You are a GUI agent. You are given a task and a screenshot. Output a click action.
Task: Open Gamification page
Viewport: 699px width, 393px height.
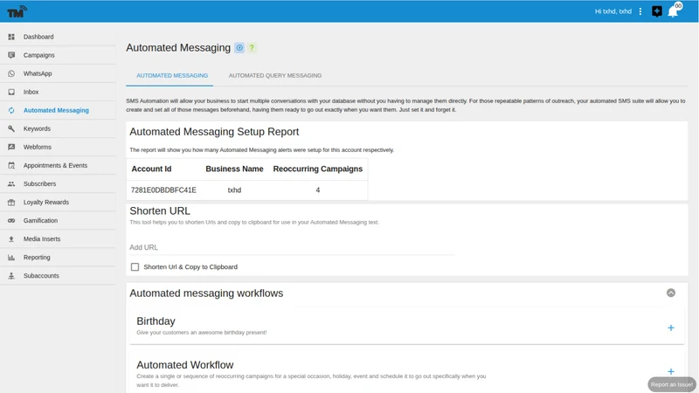coord(40,221)
